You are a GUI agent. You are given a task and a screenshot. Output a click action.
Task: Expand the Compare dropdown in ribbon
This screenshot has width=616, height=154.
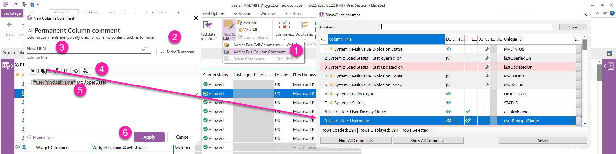tap(284, 34)
